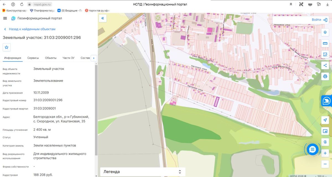Zoom out on the map
332x177 pixels.
click(325, 164)
